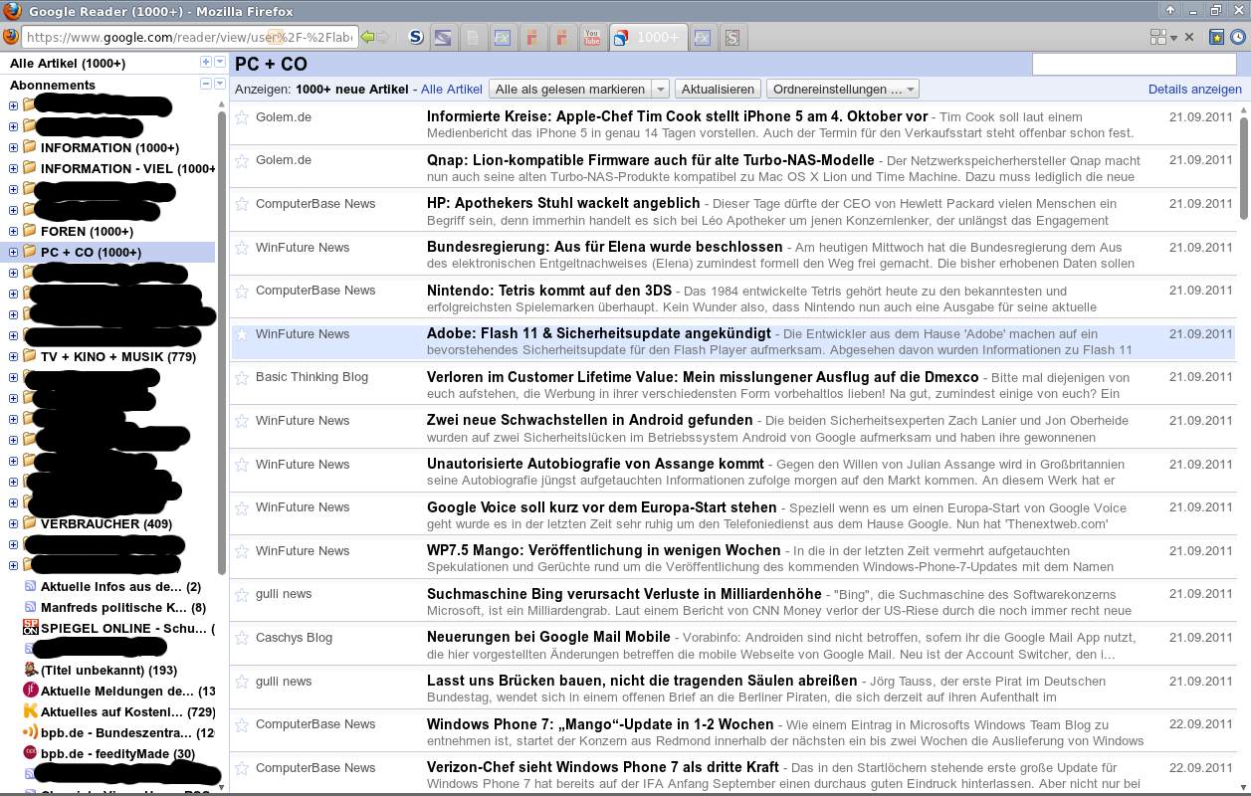Star the Verizon-Chef Windows Phone article

pos(241,768)
